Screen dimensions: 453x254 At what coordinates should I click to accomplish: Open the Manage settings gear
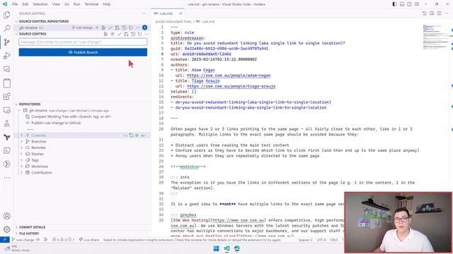6,229
